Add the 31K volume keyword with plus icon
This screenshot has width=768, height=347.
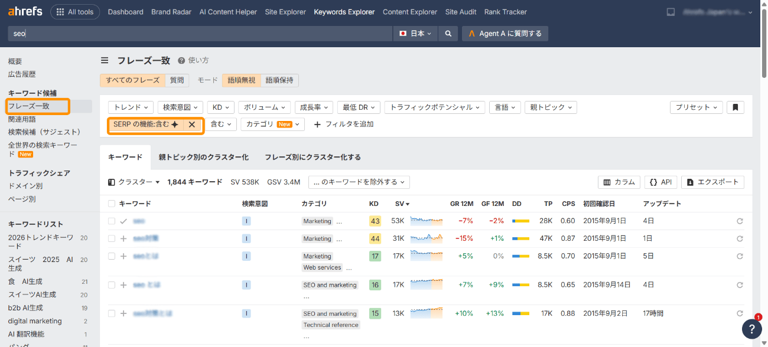coord(123,238)
